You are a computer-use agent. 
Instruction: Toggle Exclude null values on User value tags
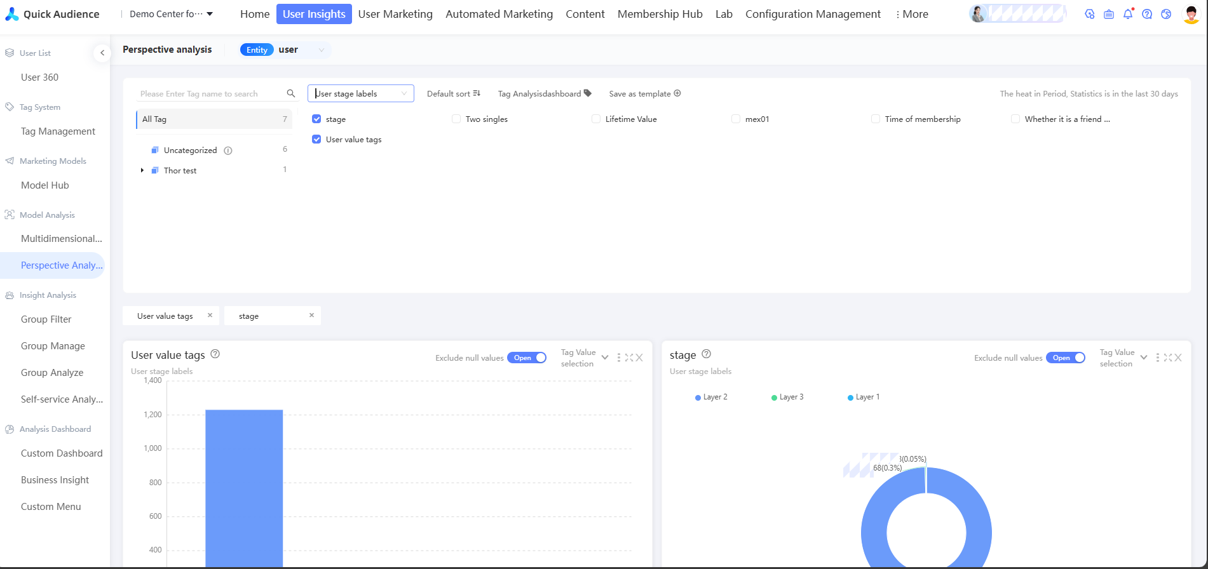[527, 358]
